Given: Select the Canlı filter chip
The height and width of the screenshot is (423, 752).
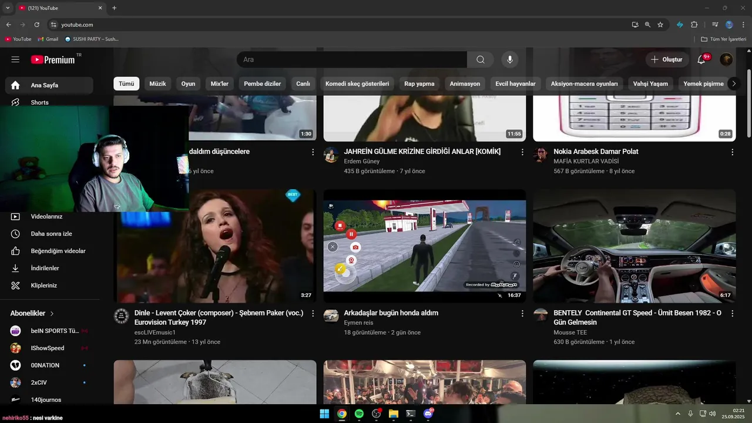Looking at the screenshot, I should point(303,83).
